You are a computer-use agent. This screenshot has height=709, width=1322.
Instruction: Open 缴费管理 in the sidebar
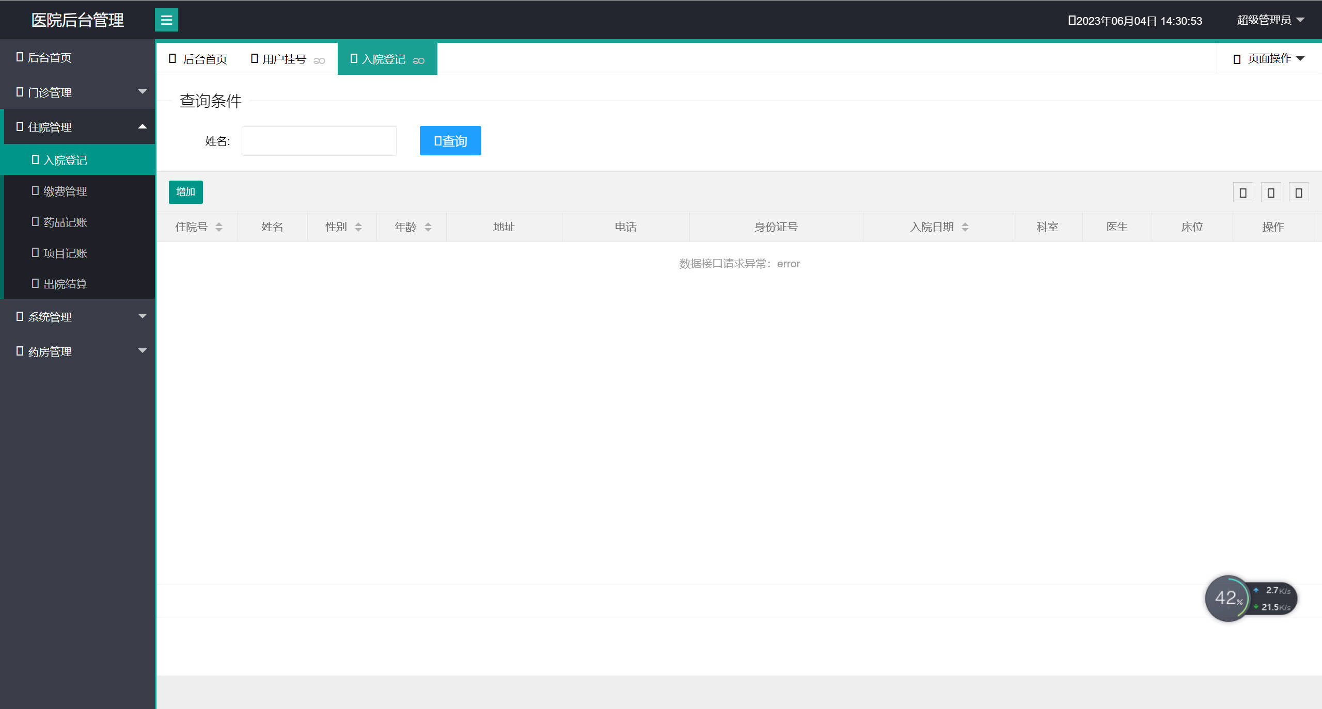[65, 191]
